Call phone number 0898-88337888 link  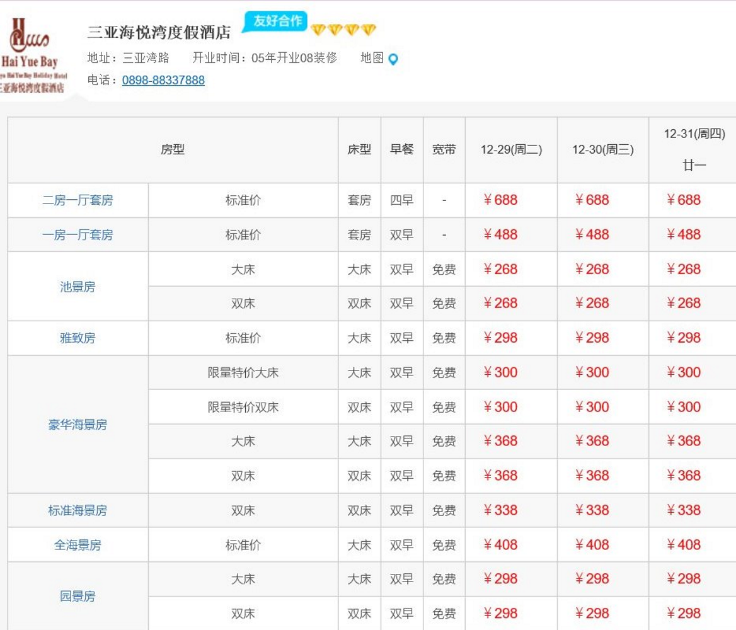[x=163, y=80]
